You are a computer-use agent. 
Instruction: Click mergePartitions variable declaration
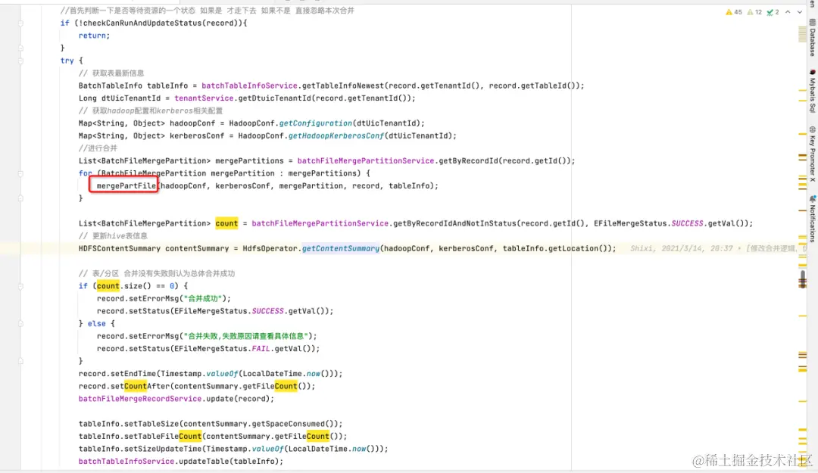(x=249, y=160)
